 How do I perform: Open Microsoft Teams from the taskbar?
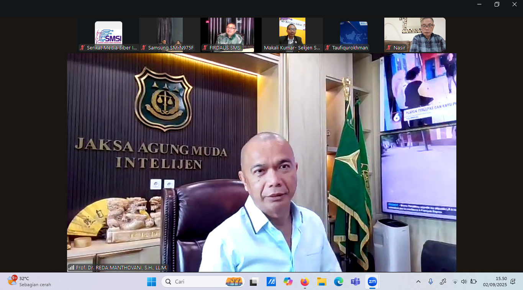355,282
